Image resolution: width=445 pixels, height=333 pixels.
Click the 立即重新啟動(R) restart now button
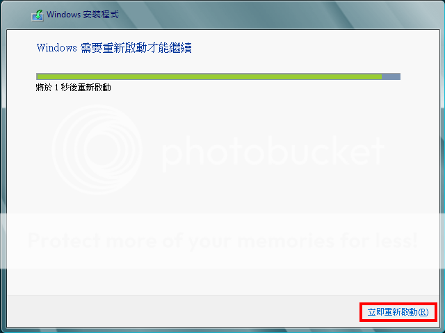[x=398, y=312]
